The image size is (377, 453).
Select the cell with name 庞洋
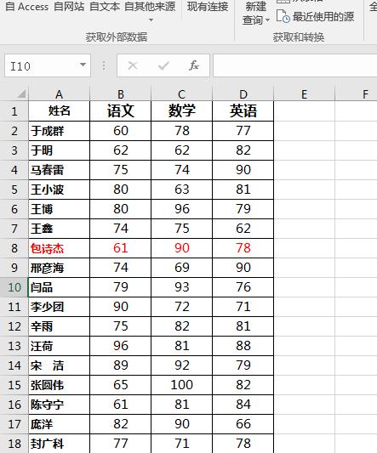(x=60, y=424)
